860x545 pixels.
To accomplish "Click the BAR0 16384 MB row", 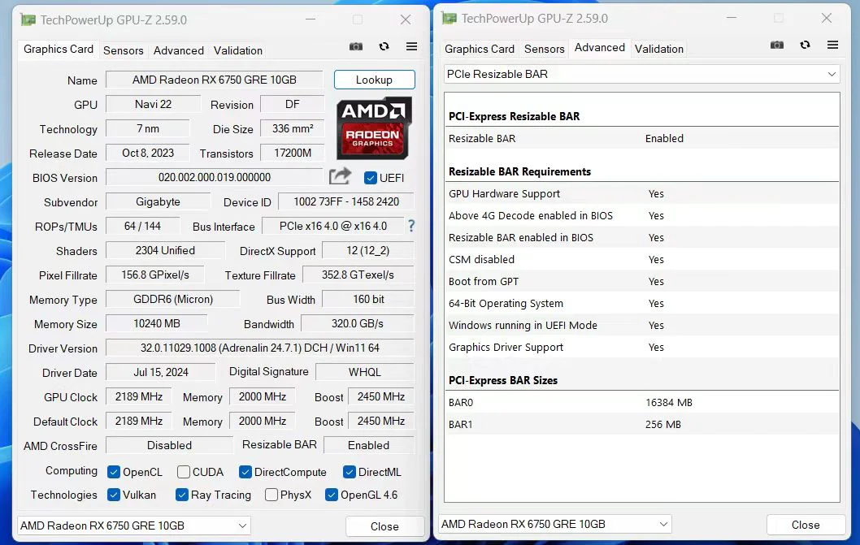I will tap(641, 402).
